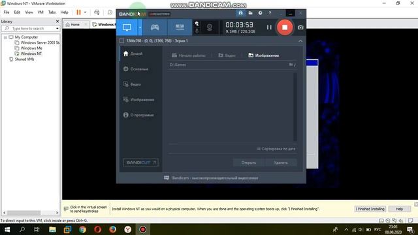Toggle the 1366x768 screen area checkbox

[x=122, y=40]
